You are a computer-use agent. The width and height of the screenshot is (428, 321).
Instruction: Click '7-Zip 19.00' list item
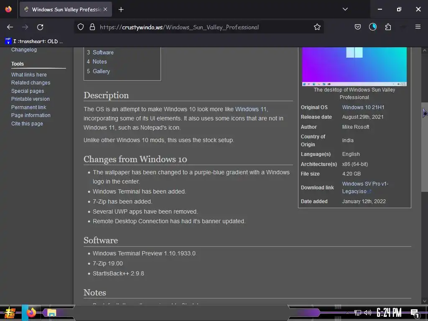pyautogui.click(x=107, y=263)
